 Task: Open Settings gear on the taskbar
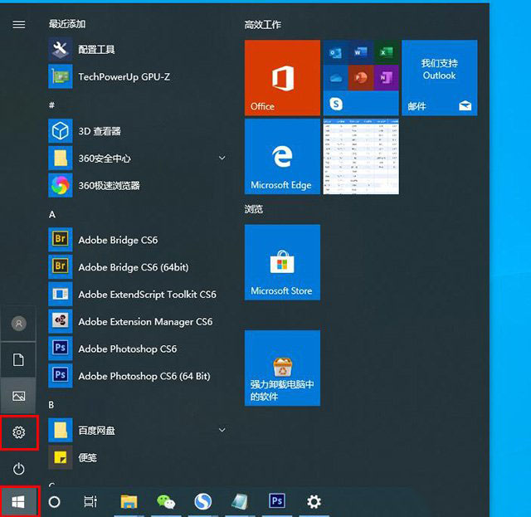(x=314, y=502)
